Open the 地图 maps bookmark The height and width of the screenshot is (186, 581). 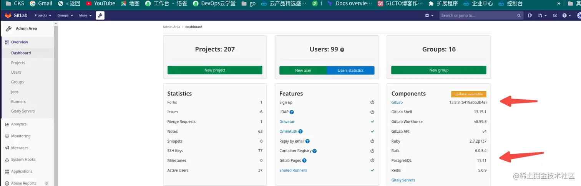click(x=130, y=3)
